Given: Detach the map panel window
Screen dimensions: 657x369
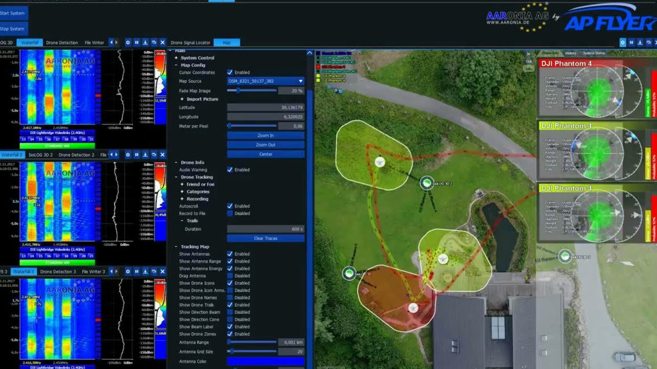Looking at the screenshot, I should click(649, 43).
